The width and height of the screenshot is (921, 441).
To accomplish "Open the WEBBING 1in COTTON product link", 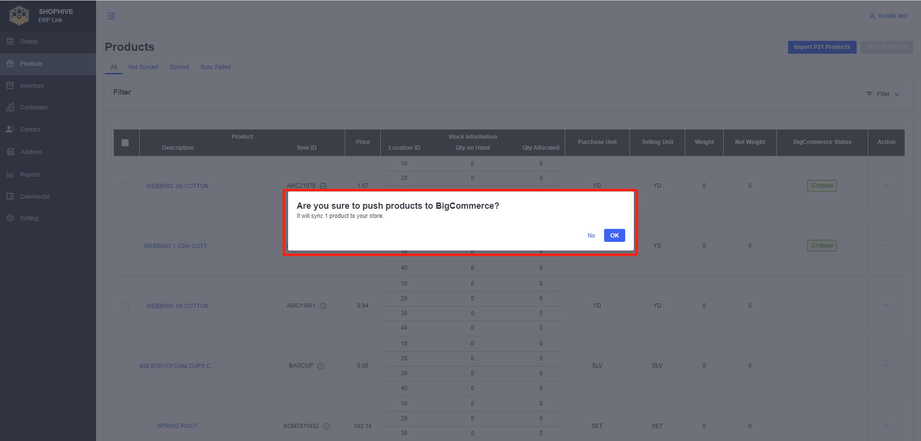I will pos(177,306).
